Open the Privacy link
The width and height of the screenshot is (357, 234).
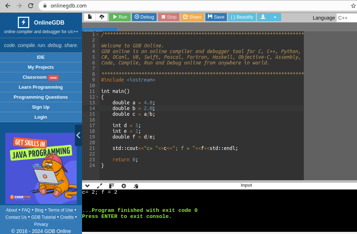41,224
